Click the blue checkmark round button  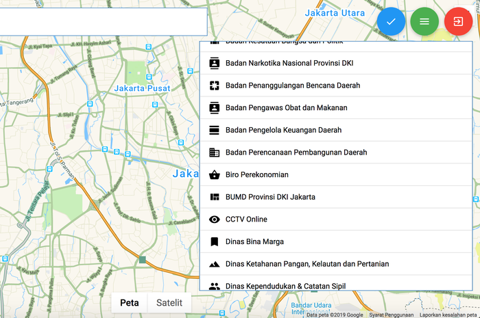(391, 22)
